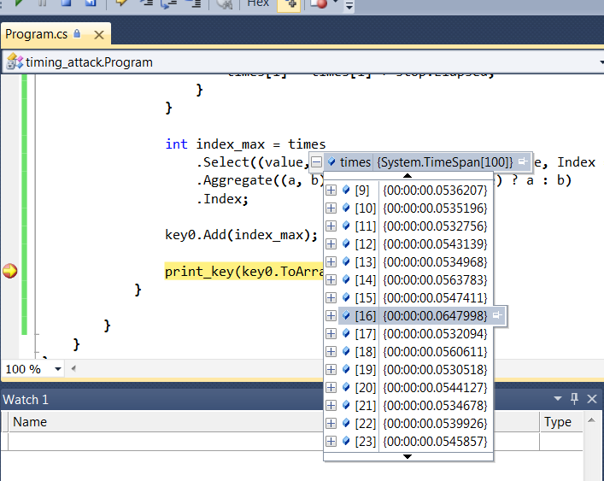Viewport: 604px width, 481px height.
Task: Toggle auto-hide pin on Watch 1 panel
Action: pyautogui.click(x=574, y=399)
